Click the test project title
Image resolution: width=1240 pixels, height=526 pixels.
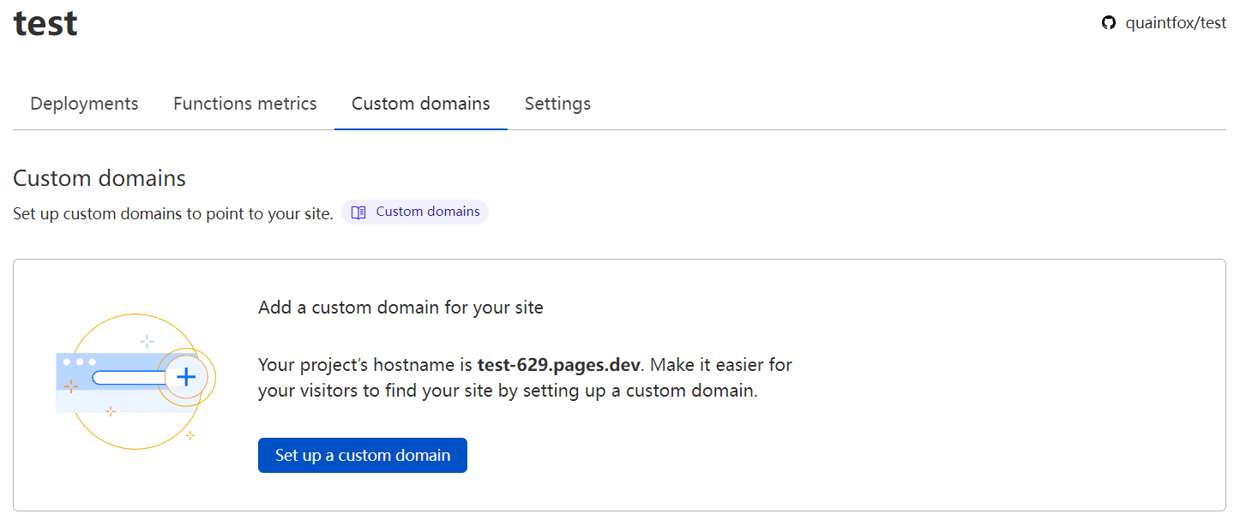[x=45, y=23]
